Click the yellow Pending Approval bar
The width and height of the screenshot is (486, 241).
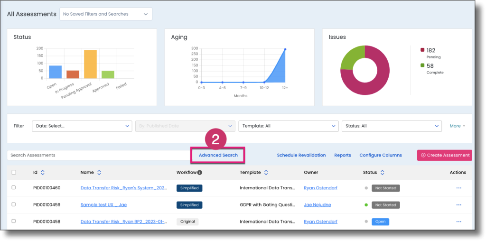[91, 64]
